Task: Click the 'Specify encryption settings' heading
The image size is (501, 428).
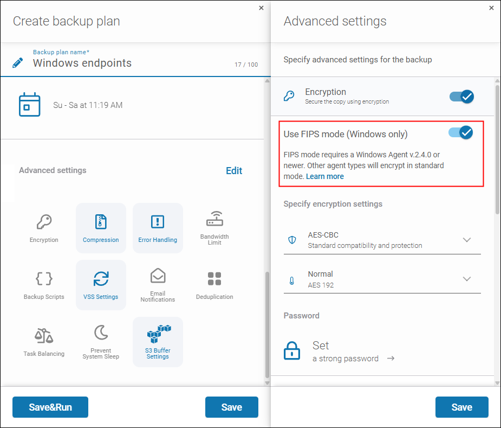Action: [333, 204]
